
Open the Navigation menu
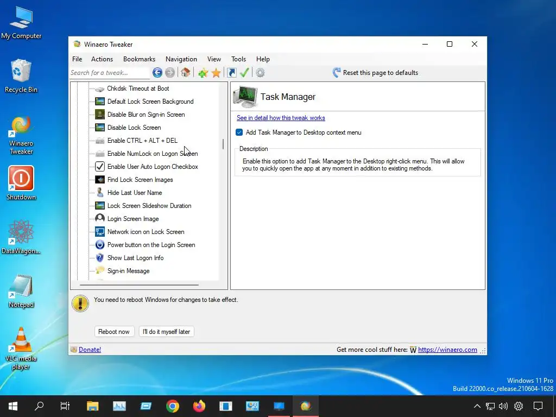[x=181, y=59]
